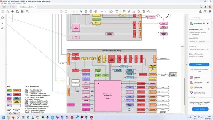213x120 pixels.
Task: Open the bookmarks panel in sidebar
Action: (2, 23)
